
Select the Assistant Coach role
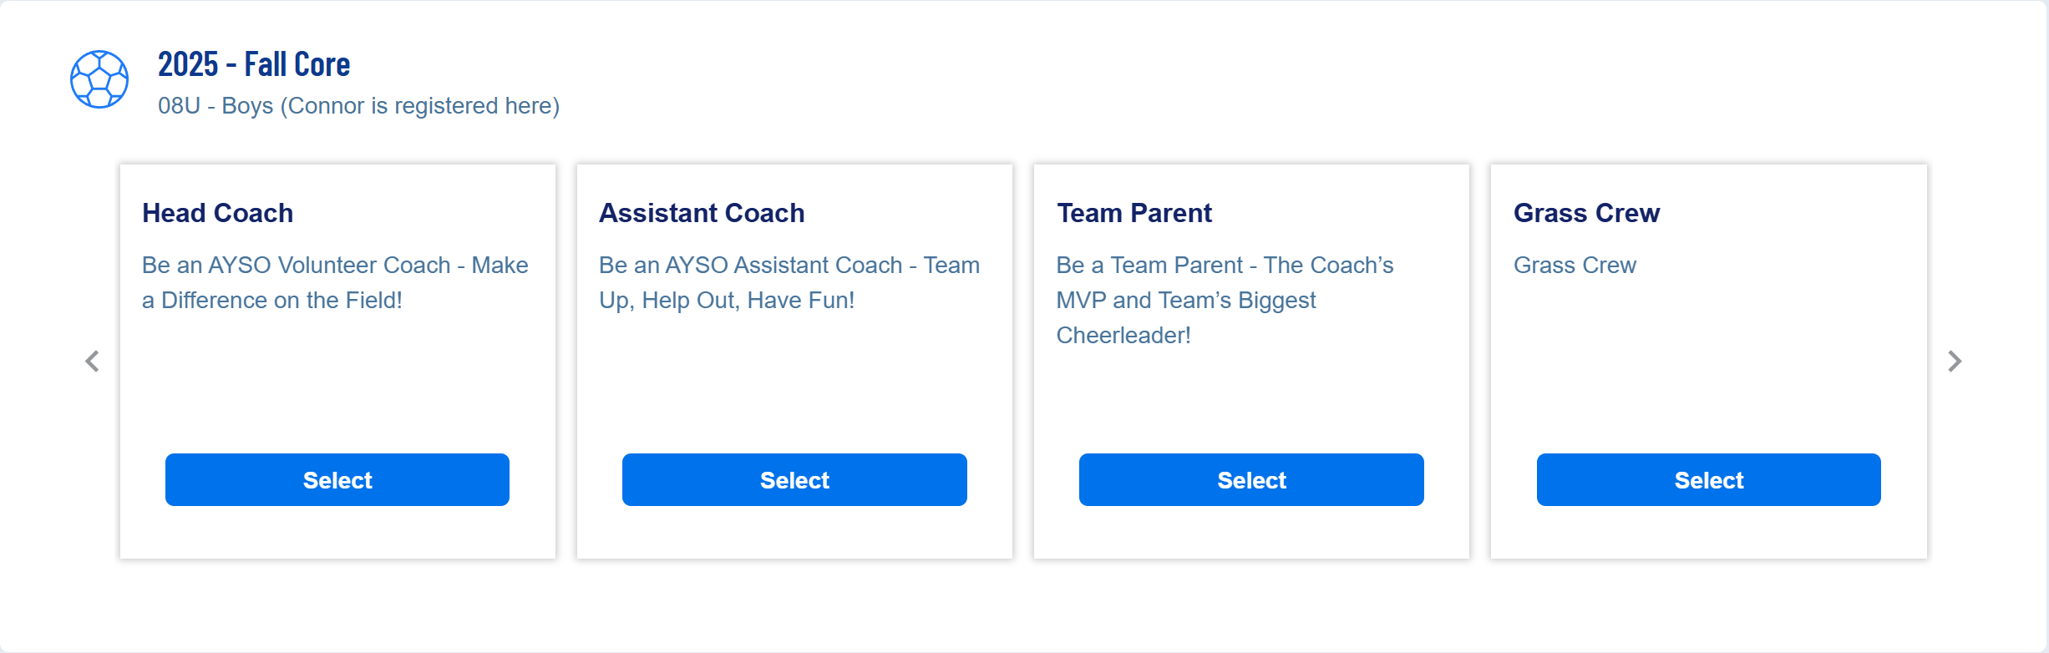[794, 480]
